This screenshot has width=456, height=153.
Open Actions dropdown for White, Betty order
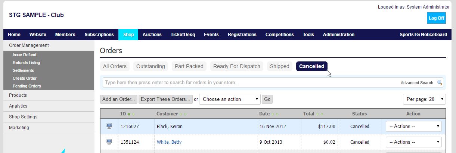point(413,142)
